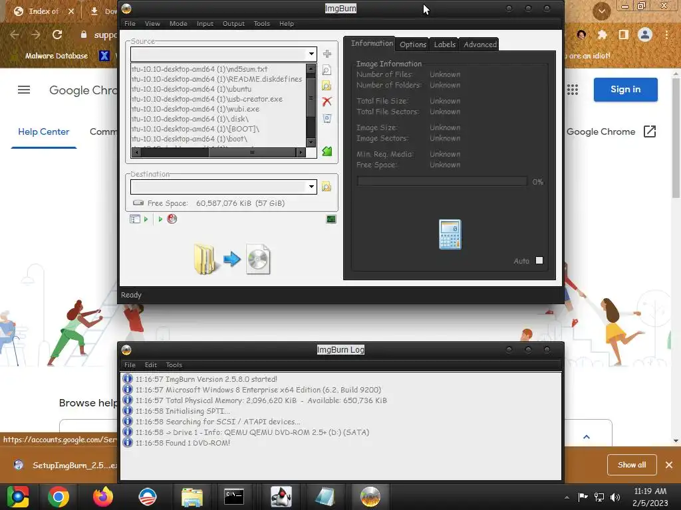
Task: Click the view queue window icon
Action: click(x=134, y=219)
